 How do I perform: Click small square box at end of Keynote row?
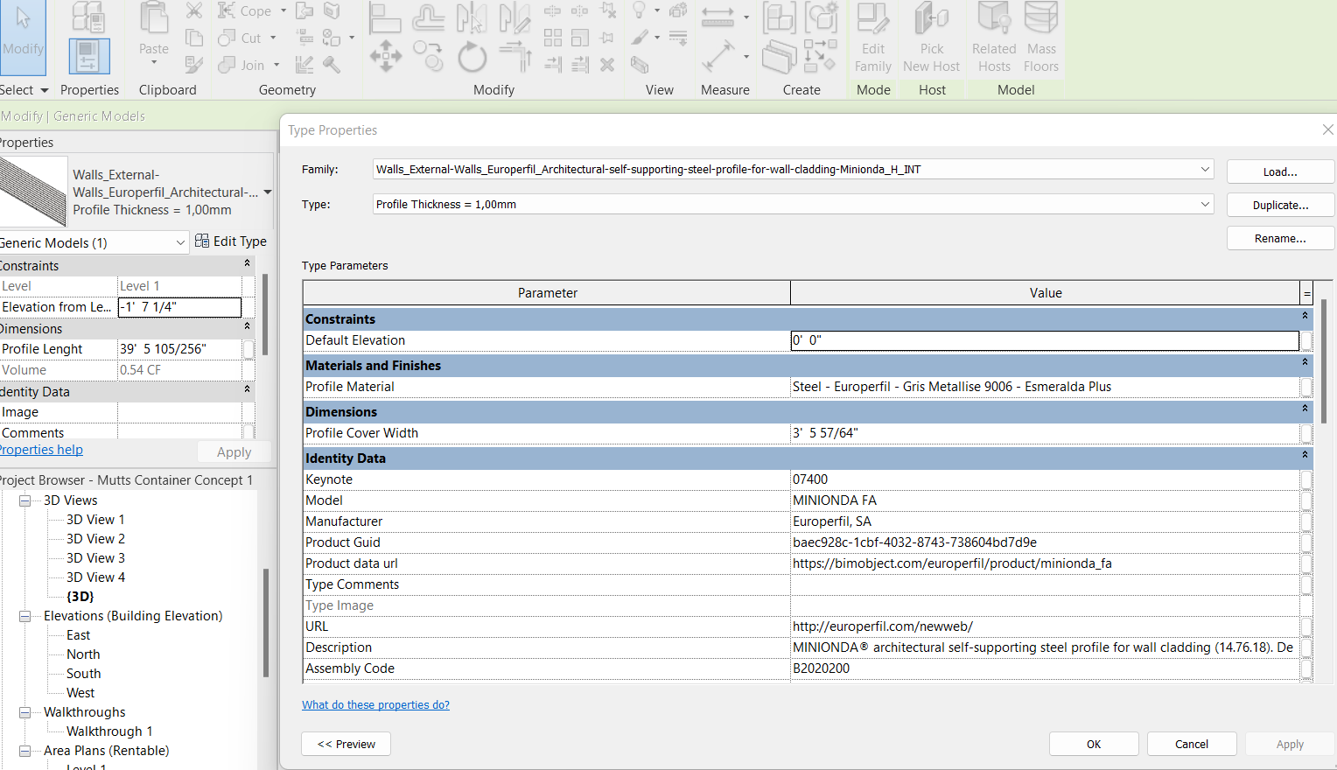pyautogui.click(x=1306, y=479)
